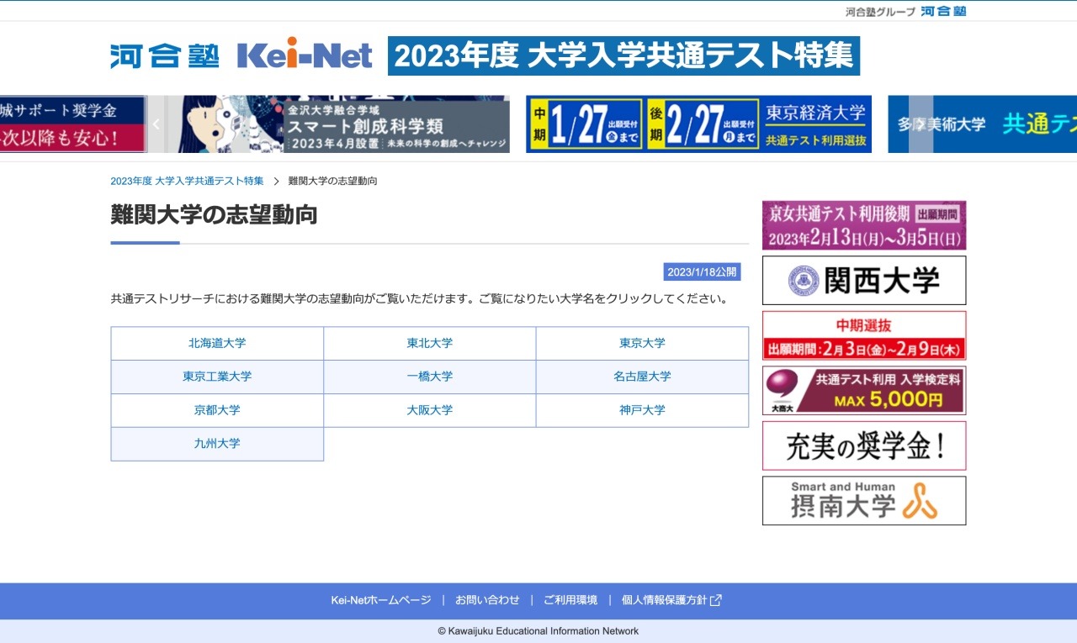This screenshot has width=1077, height=643.
Task: Click the 河合塾グループ logo at top right
Action: pyautogui.click(x=905, y=11)
